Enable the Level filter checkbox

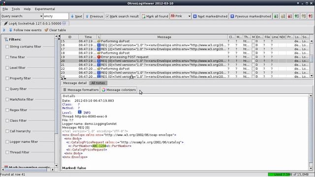(x=7, y=68)
